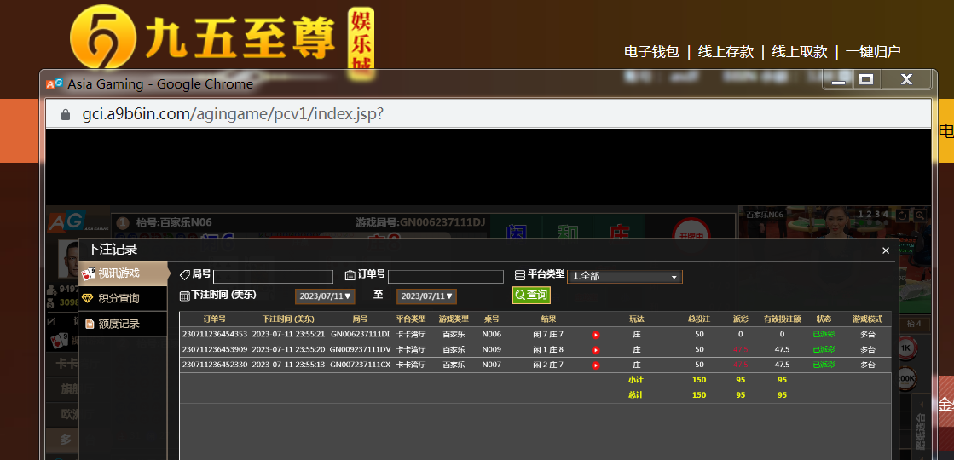Open the start date picker 2023/07/11
Viewport: 954px width, 460px height.
point(325,296)
